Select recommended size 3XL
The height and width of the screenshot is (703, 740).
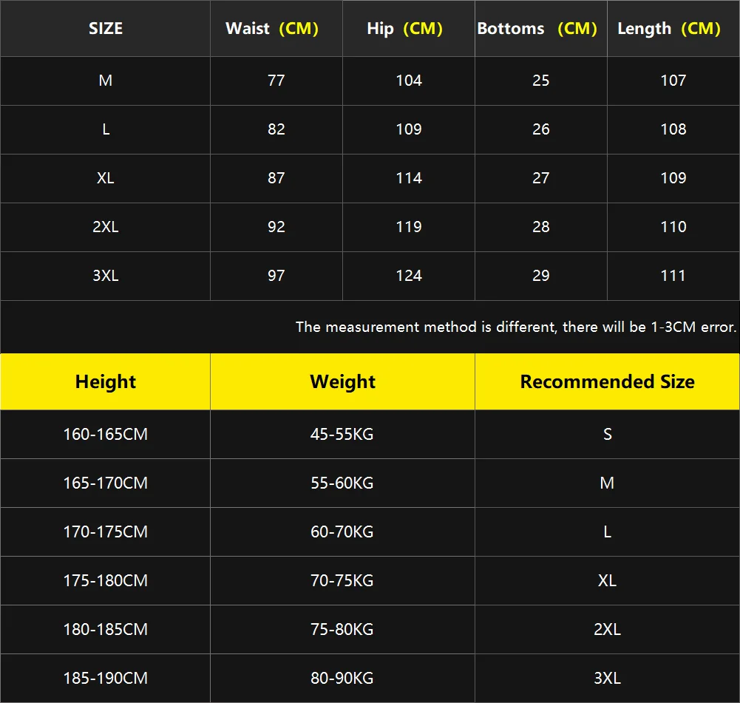[608, 679]
